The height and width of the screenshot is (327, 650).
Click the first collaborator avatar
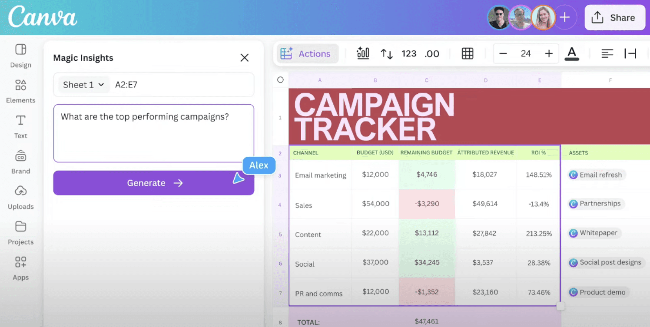499,17
